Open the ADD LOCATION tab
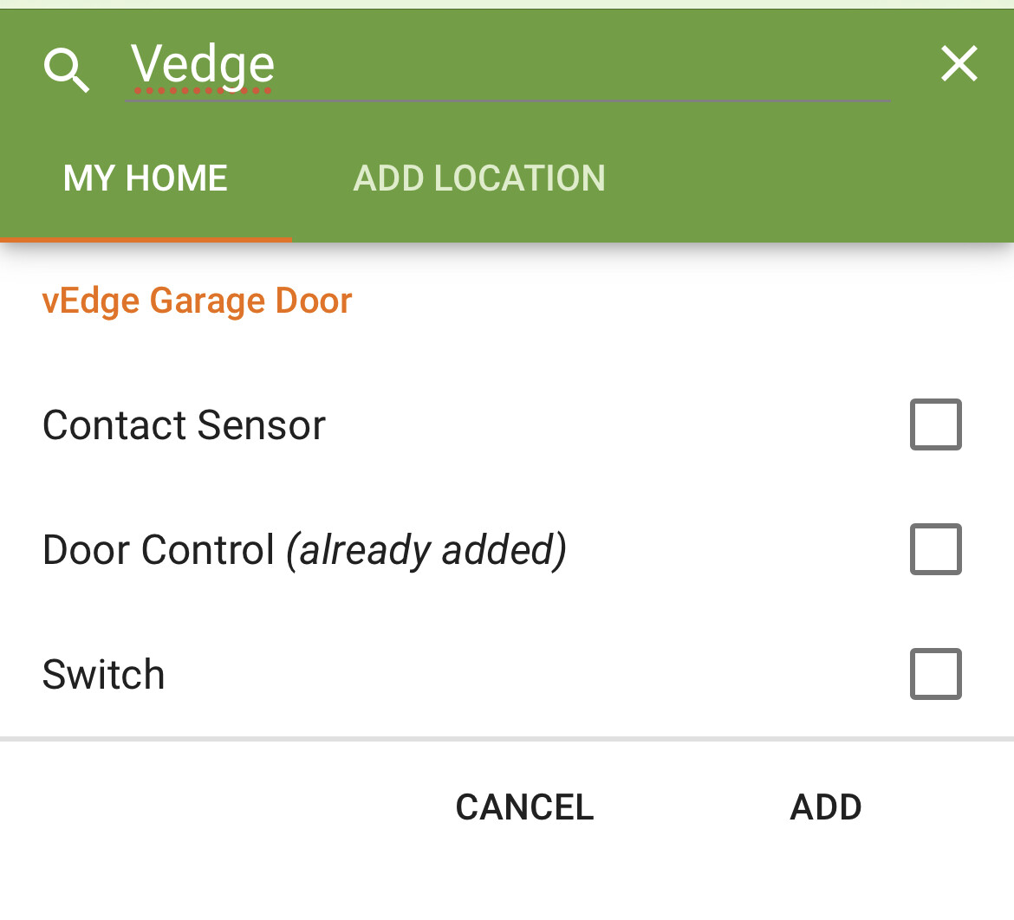The height and width of the screenshot is (920, 1014). 479,178
